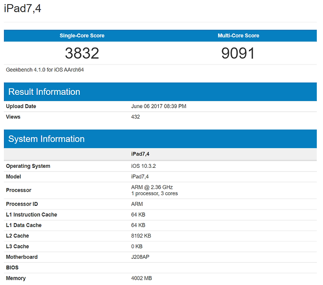
Task: Click the L1 Data Cache label
Action: (24, 225)
